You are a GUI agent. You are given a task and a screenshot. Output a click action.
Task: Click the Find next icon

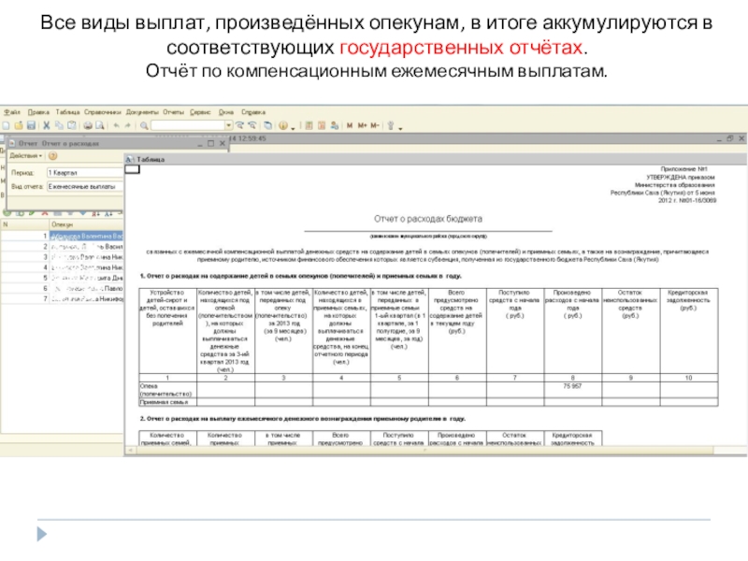239,125
